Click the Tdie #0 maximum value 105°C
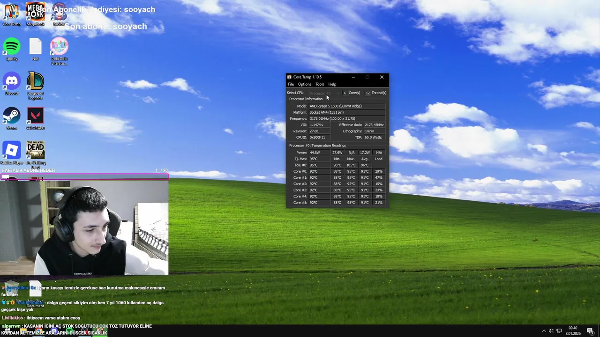Image resolution: width=600 pixels, height=337 pixels. pos(351,165)
